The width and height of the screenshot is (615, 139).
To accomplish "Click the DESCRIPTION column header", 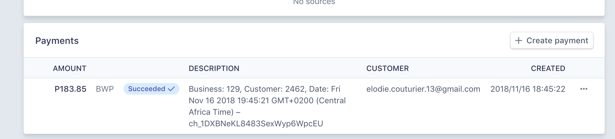I will click(214, 68).
